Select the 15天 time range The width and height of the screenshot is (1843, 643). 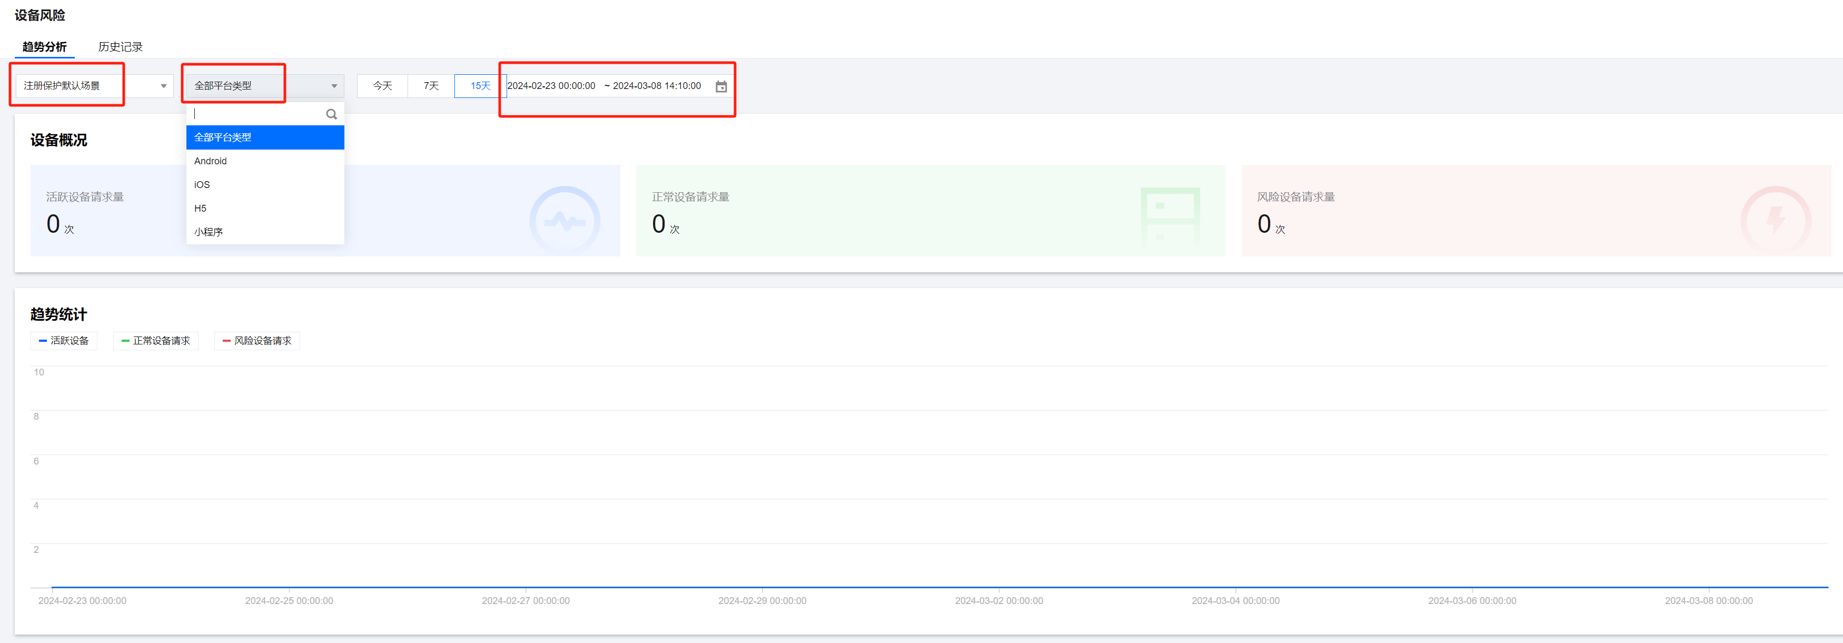[x=480, y=86]
